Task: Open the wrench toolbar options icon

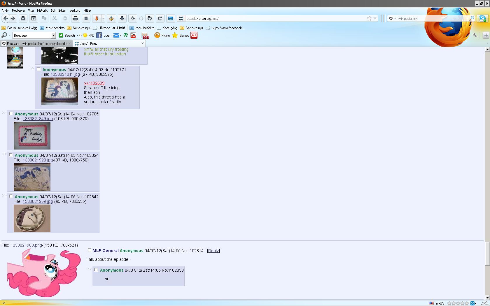Action: 475,35
